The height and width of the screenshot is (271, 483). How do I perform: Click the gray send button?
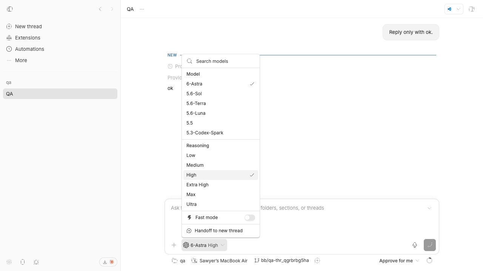click(430, 245)
